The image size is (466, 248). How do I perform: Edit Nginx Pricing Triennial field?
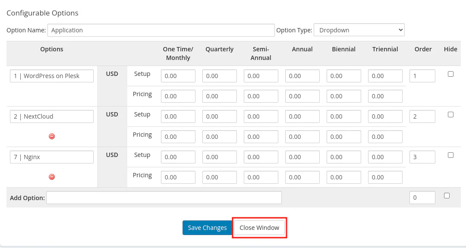coord(385,177)
